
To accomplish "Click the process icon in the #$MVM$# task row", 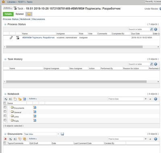I will point(11,38).
